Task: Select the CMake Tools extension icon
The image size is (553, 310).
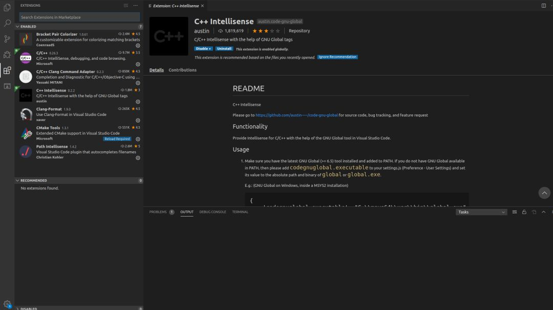Action: pos(26,133)
